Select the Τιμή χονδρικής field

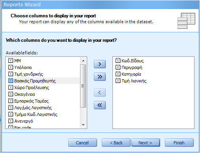pos(29,74)
